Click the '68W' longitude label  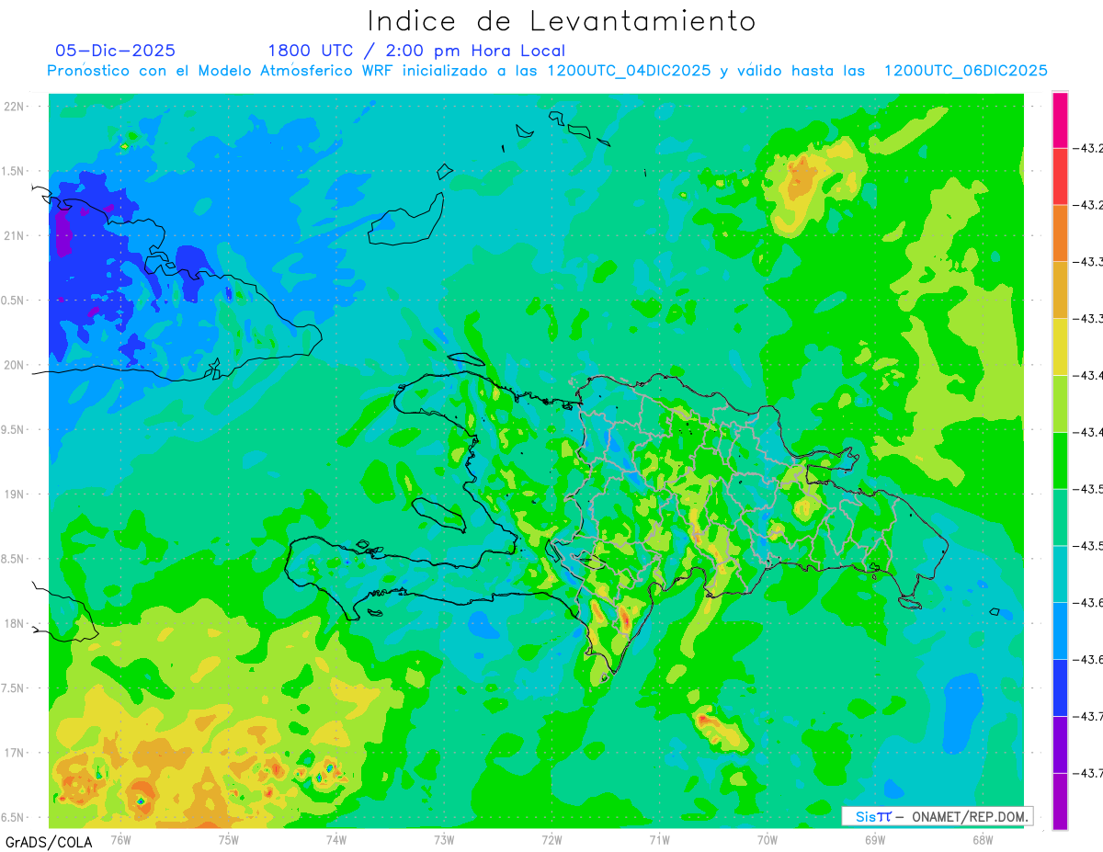(983, 839)
